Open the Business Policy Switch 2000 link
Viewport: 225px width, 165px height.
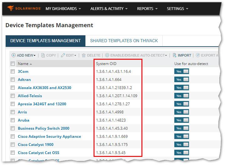pyautogui.click(x=43, y=128)
